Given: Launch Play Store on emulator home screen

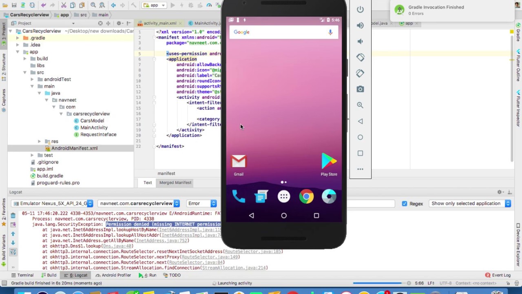Looking at the screenshot, I should coord(329,162).
